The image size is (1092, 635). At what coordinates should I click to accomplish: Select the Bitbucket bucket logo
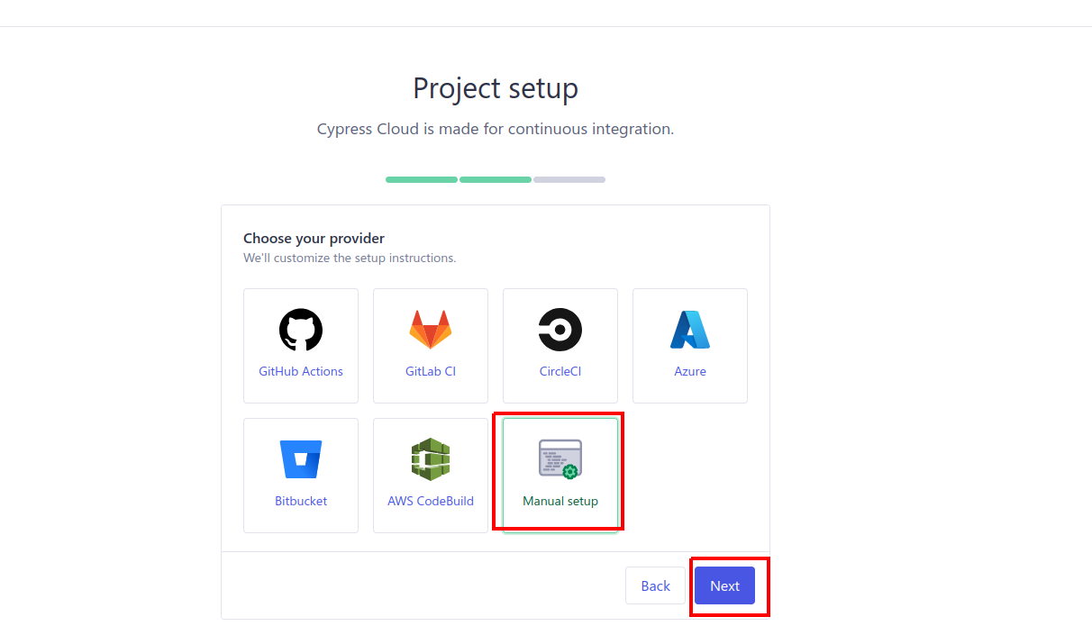(x=301, y=459)
